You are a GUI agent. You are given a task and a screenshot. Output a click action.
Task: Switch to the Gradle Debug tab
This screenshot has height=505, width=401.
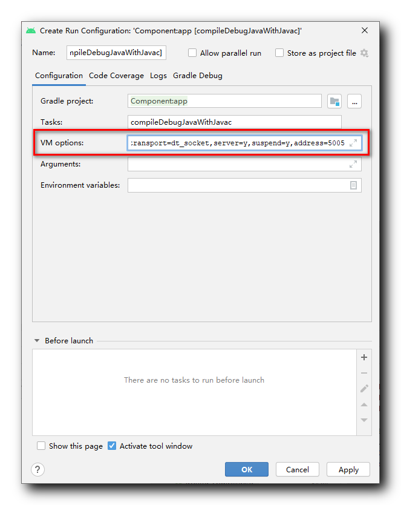(x=197, y=76)
